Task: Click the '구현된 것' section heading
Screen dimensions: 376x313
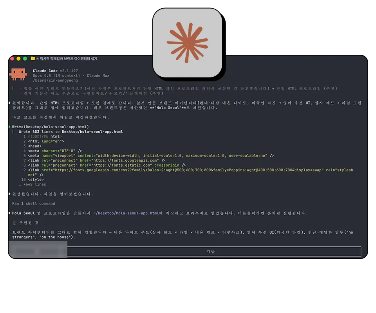Action: pyautogui.click(x=29, y=223)
